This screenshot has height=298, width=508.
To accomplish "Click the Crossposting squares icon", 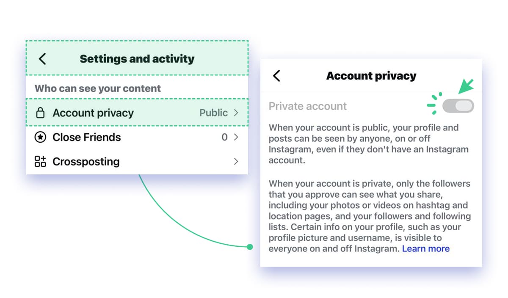I will tap(40, 161).
